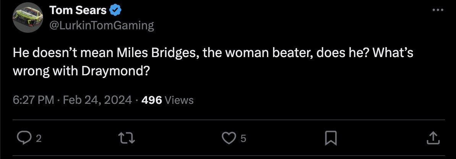
Task: Click the 6:27 PM timestamp
Action: [x=33, y=100]
